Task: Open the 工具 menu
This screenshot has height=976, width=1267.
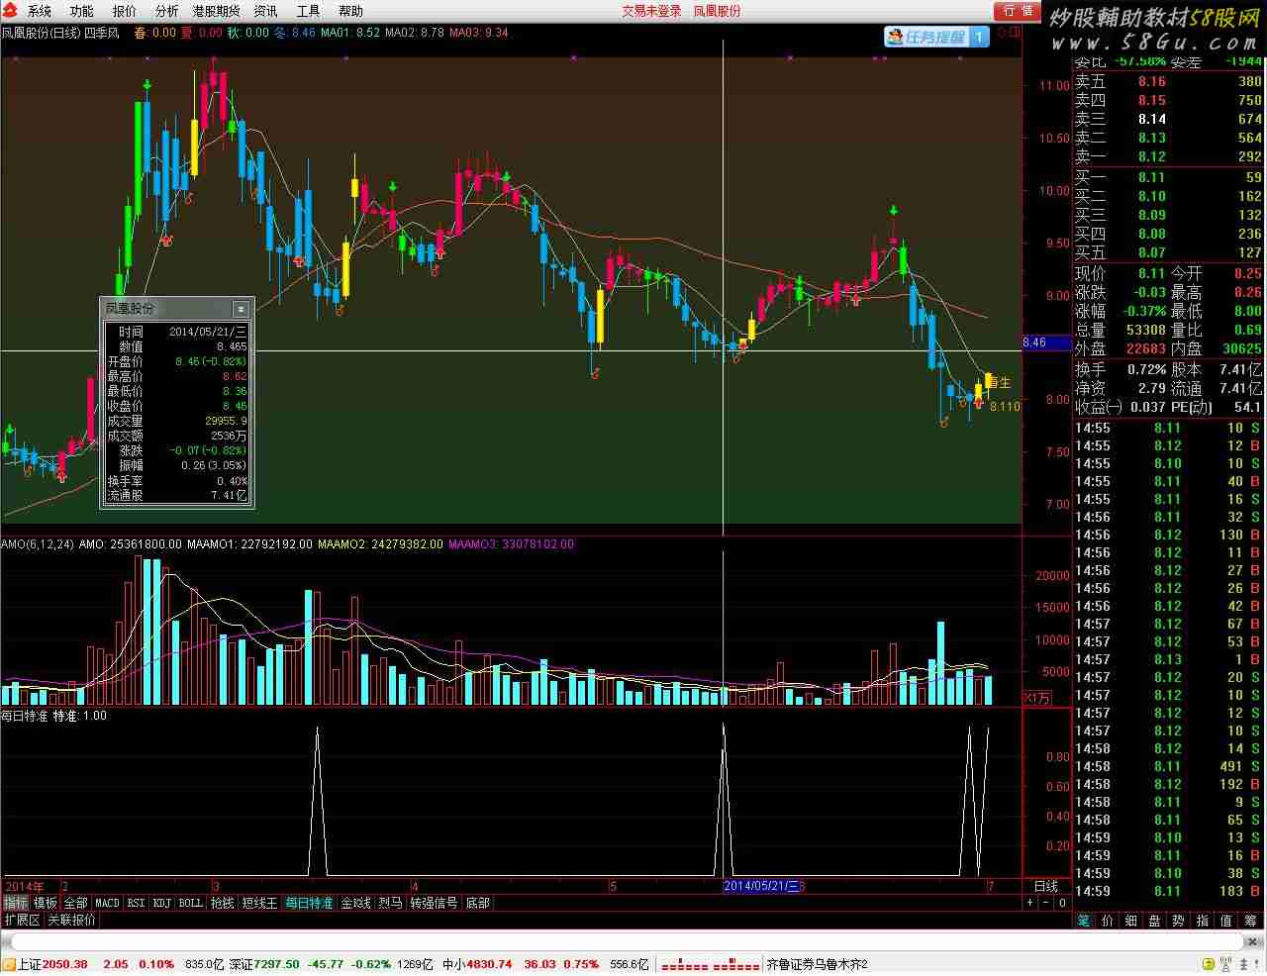Action: (x=308, y=11)
